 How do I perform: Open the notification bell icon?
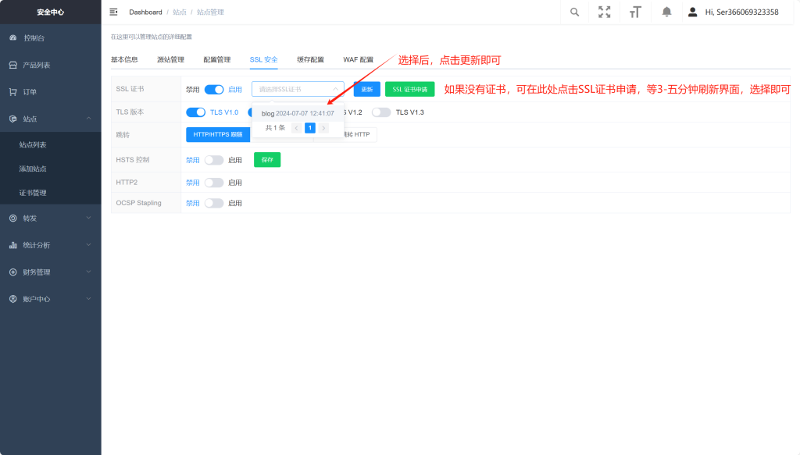pos(666,12)
